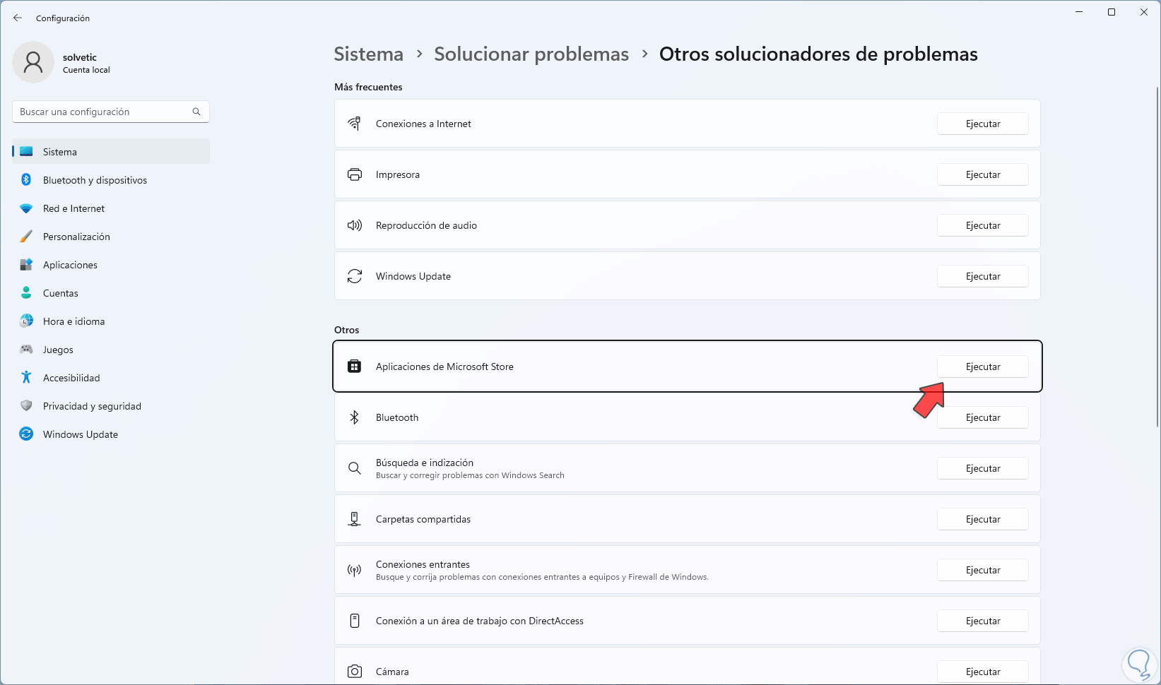
Task: Go to Windows Update in sidebar
Action: pos(80,434)
